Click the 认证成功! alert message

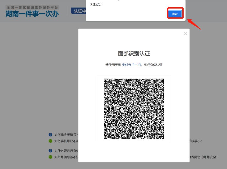point(96,5)
